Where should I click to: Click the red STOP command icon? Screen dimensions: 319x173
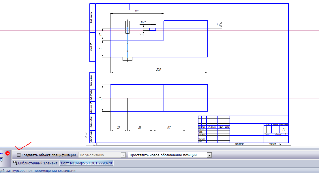pos(7,153)
